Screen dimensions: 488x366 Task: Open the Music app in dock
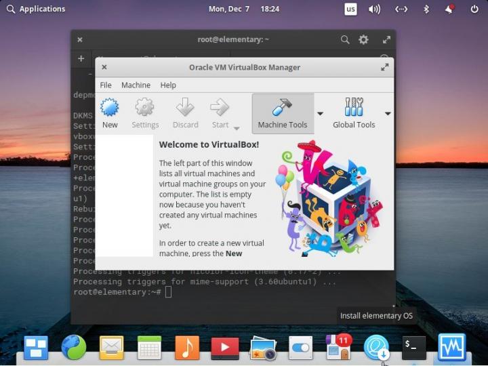tap(187, 348)
